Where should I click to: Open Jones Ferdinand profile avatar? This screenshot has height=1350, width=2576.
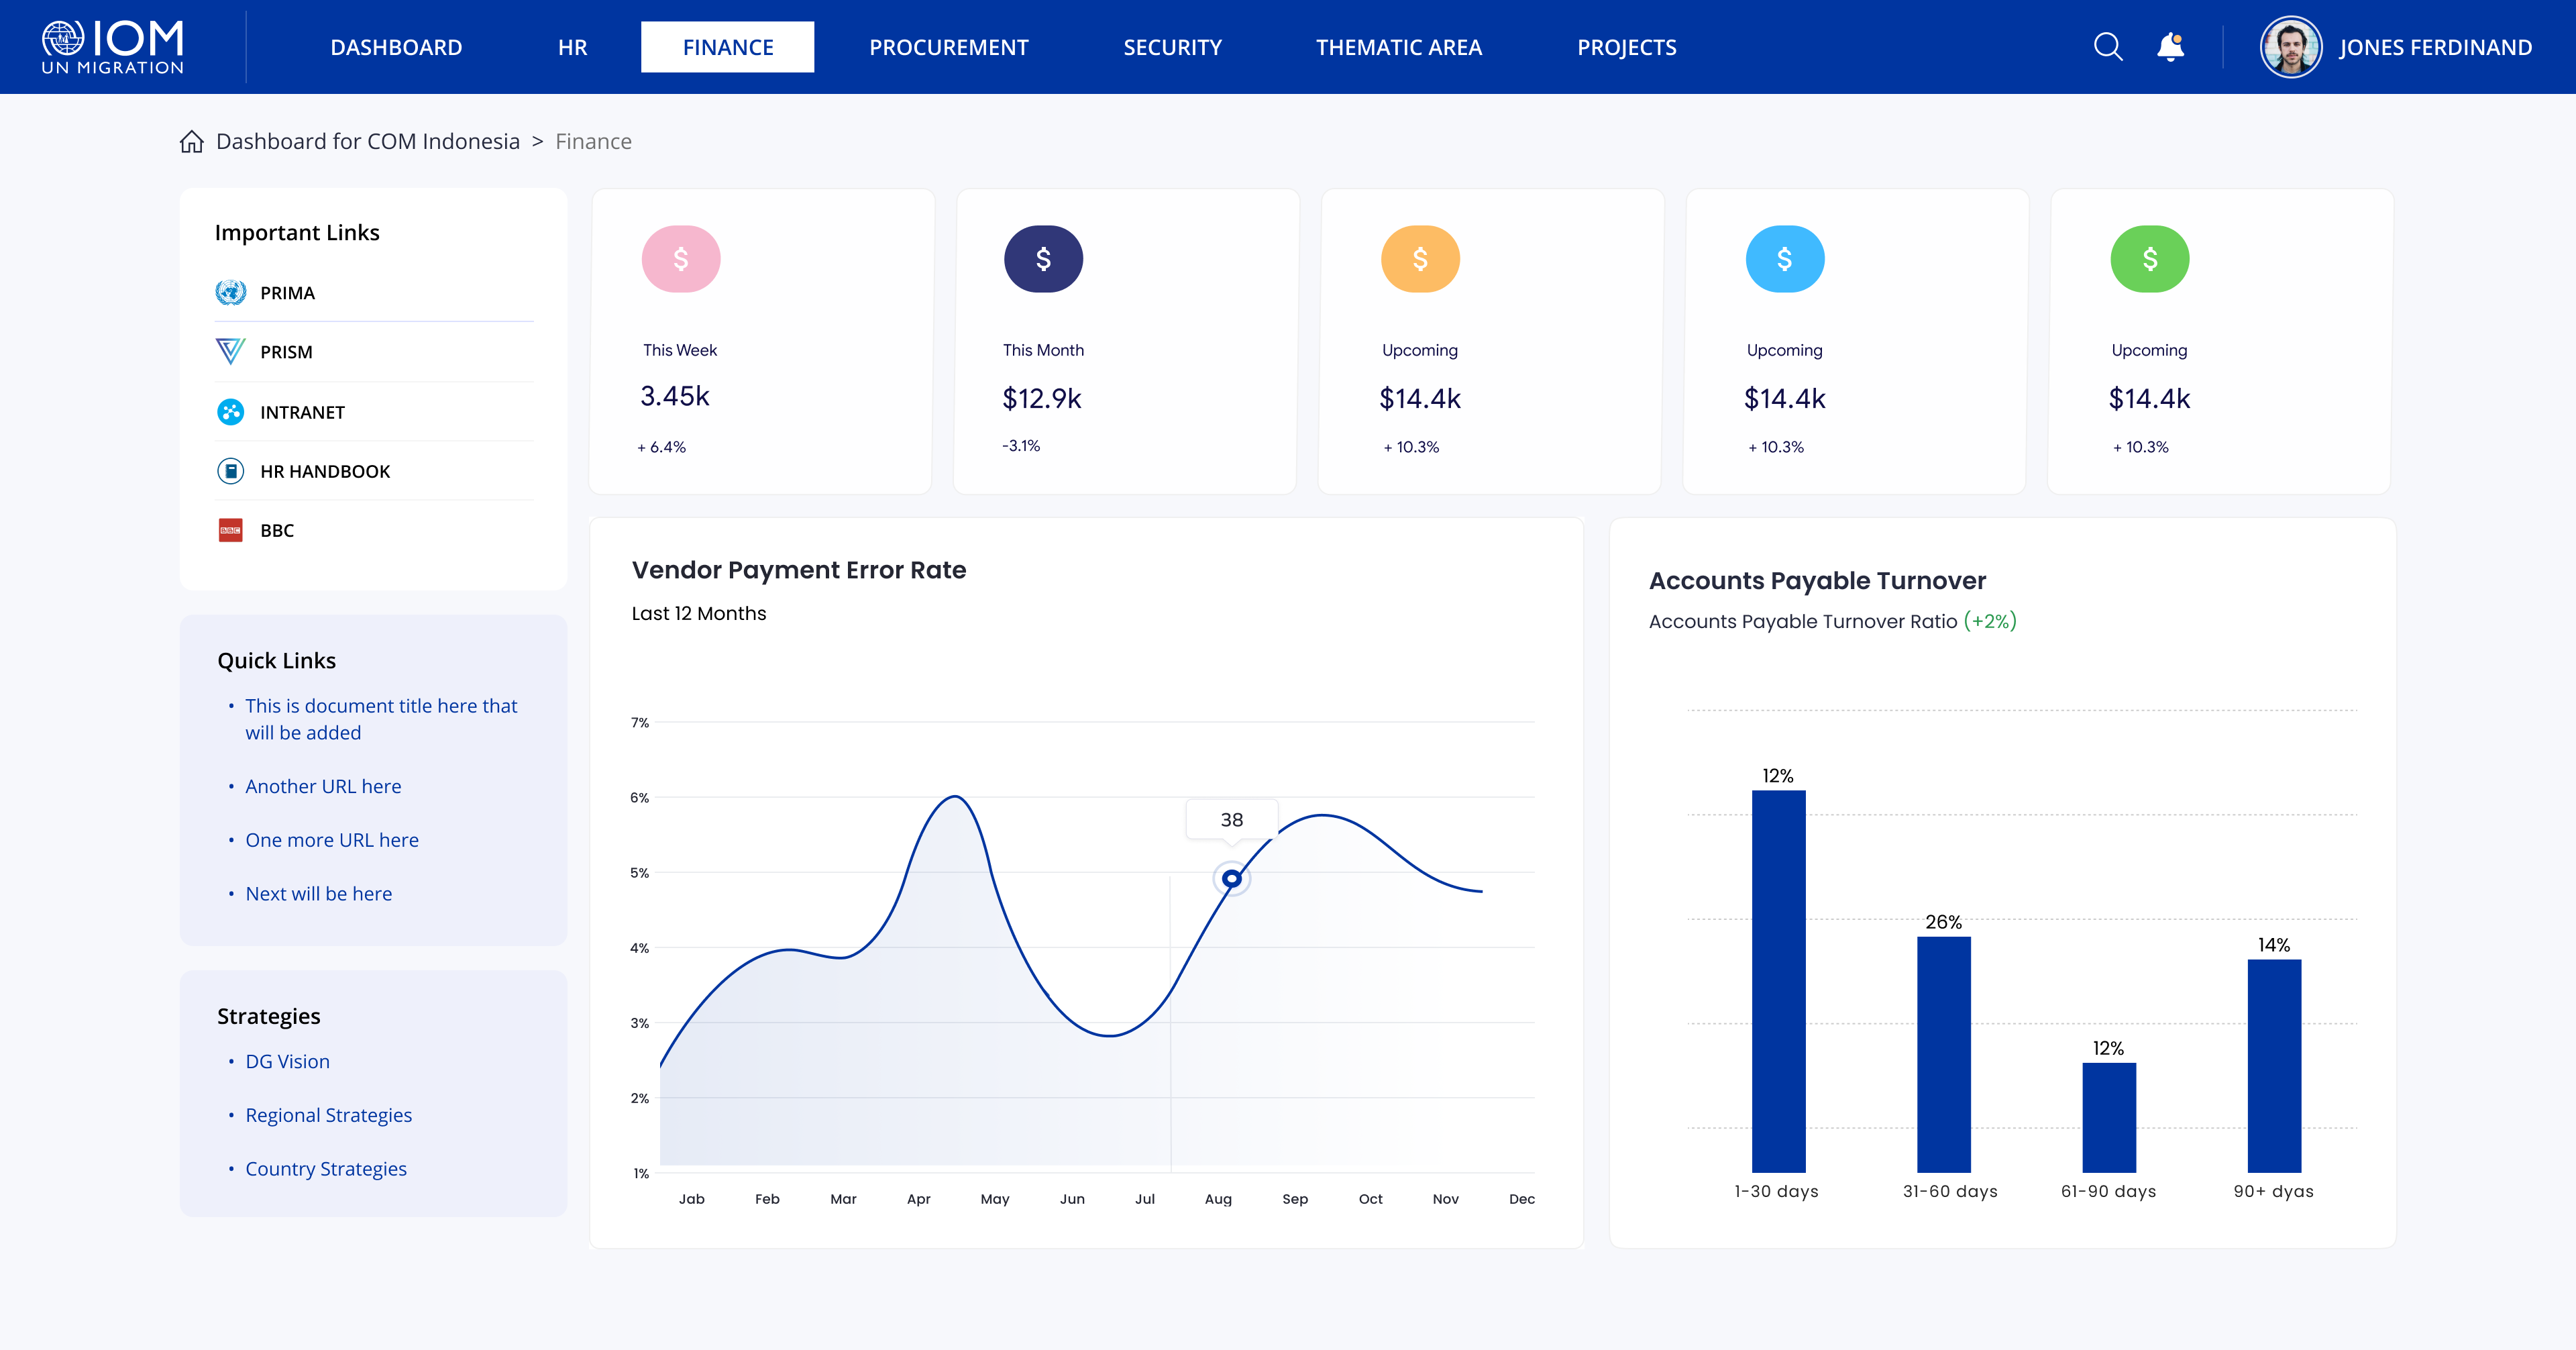click(x=2290, y=47)
